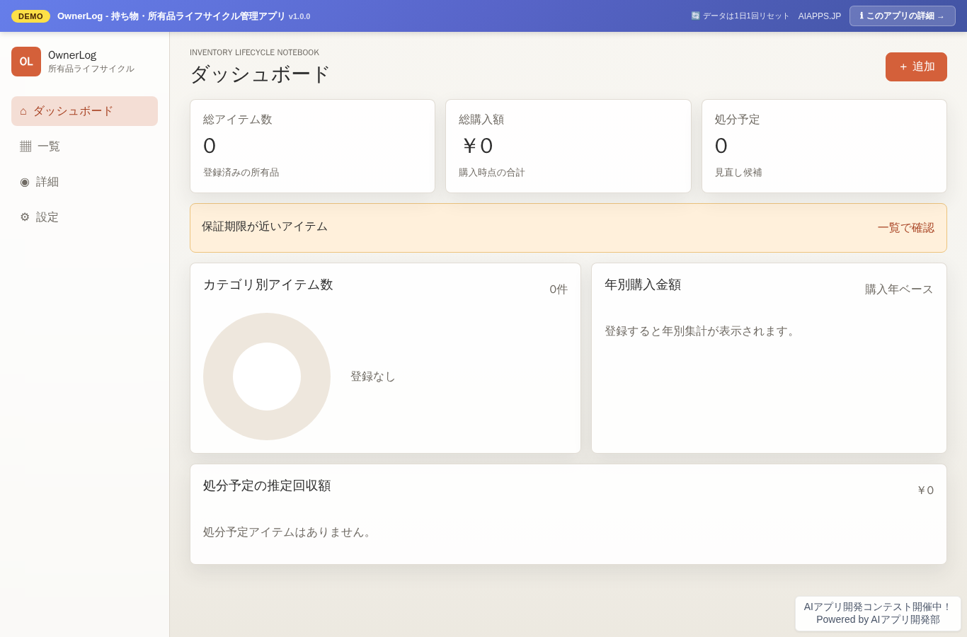This screenshot has height=637, width=967.
Task: Click the ＋ 追加 button
Action: pos(916,67)
